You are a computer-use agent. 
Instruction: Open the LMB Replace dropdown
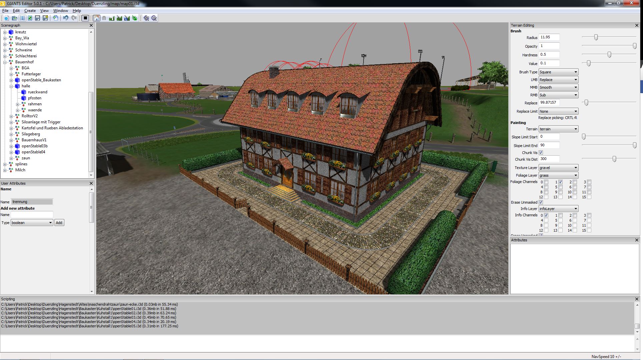coord(558,80)
